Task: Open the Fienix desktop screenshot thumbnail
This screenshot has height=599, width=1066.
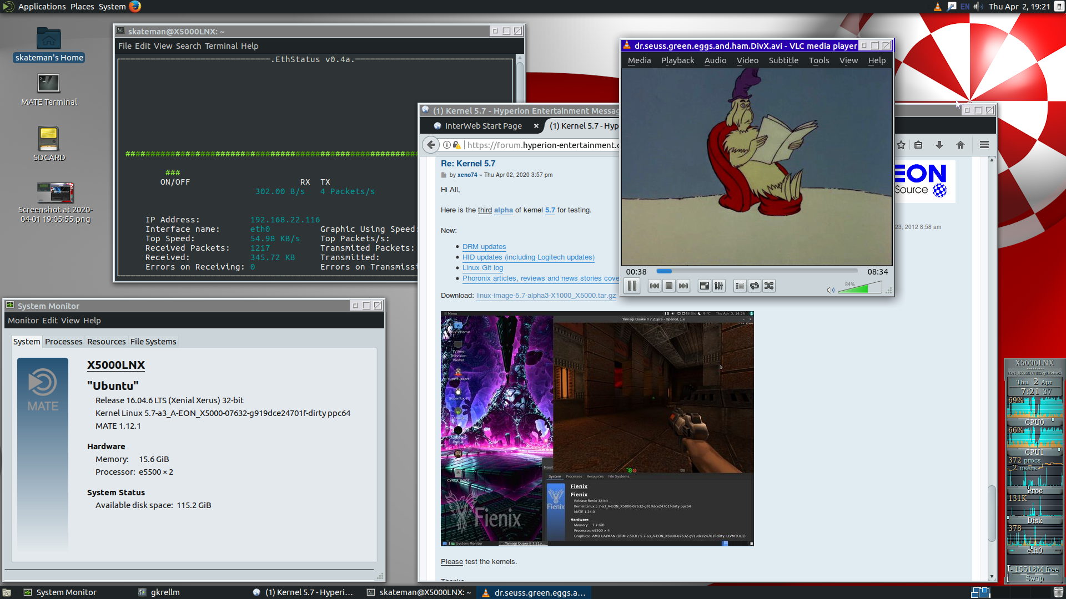Action: pyautogui.click(x=597, y=429)
